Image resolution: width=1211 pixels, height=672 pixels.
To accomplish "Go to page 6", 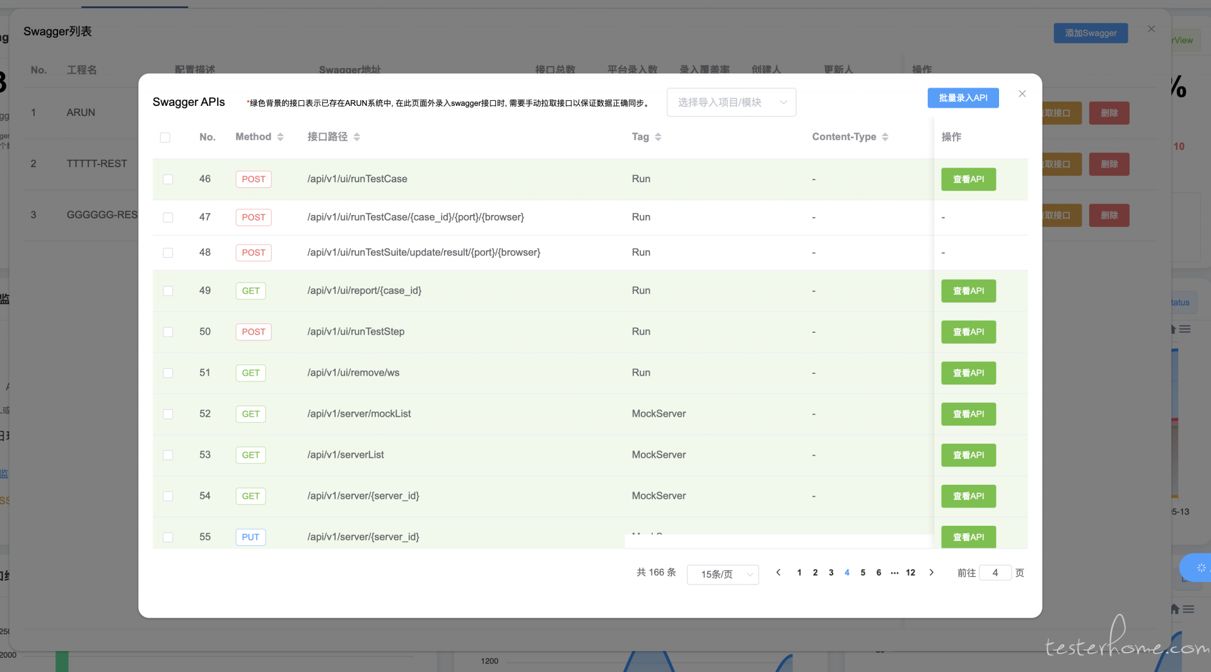I will [x=879, y=572].
